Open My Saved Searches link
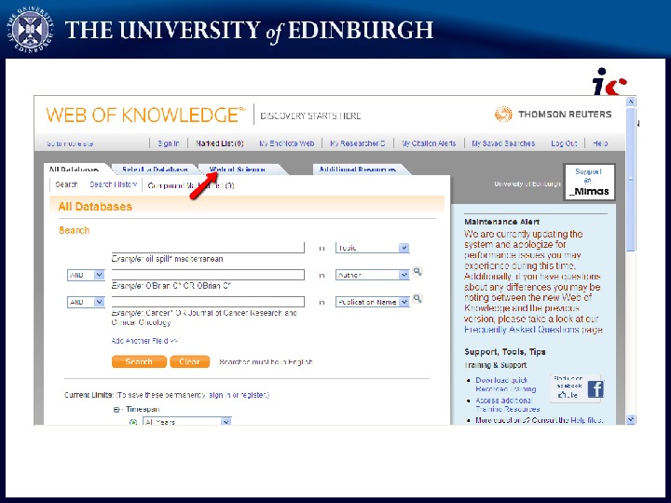The width and height of the screenshot is (671, 503). [503, 143]
